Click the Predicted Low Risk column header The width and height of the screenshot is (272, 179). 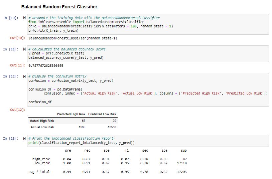[102, 114]
